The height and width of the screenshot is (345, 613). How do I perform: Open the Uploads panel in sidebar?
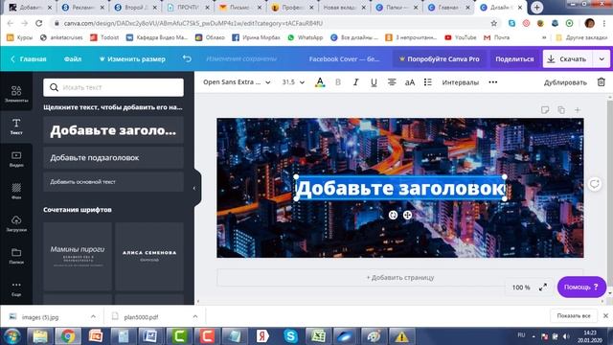click(x=16, y=223)
